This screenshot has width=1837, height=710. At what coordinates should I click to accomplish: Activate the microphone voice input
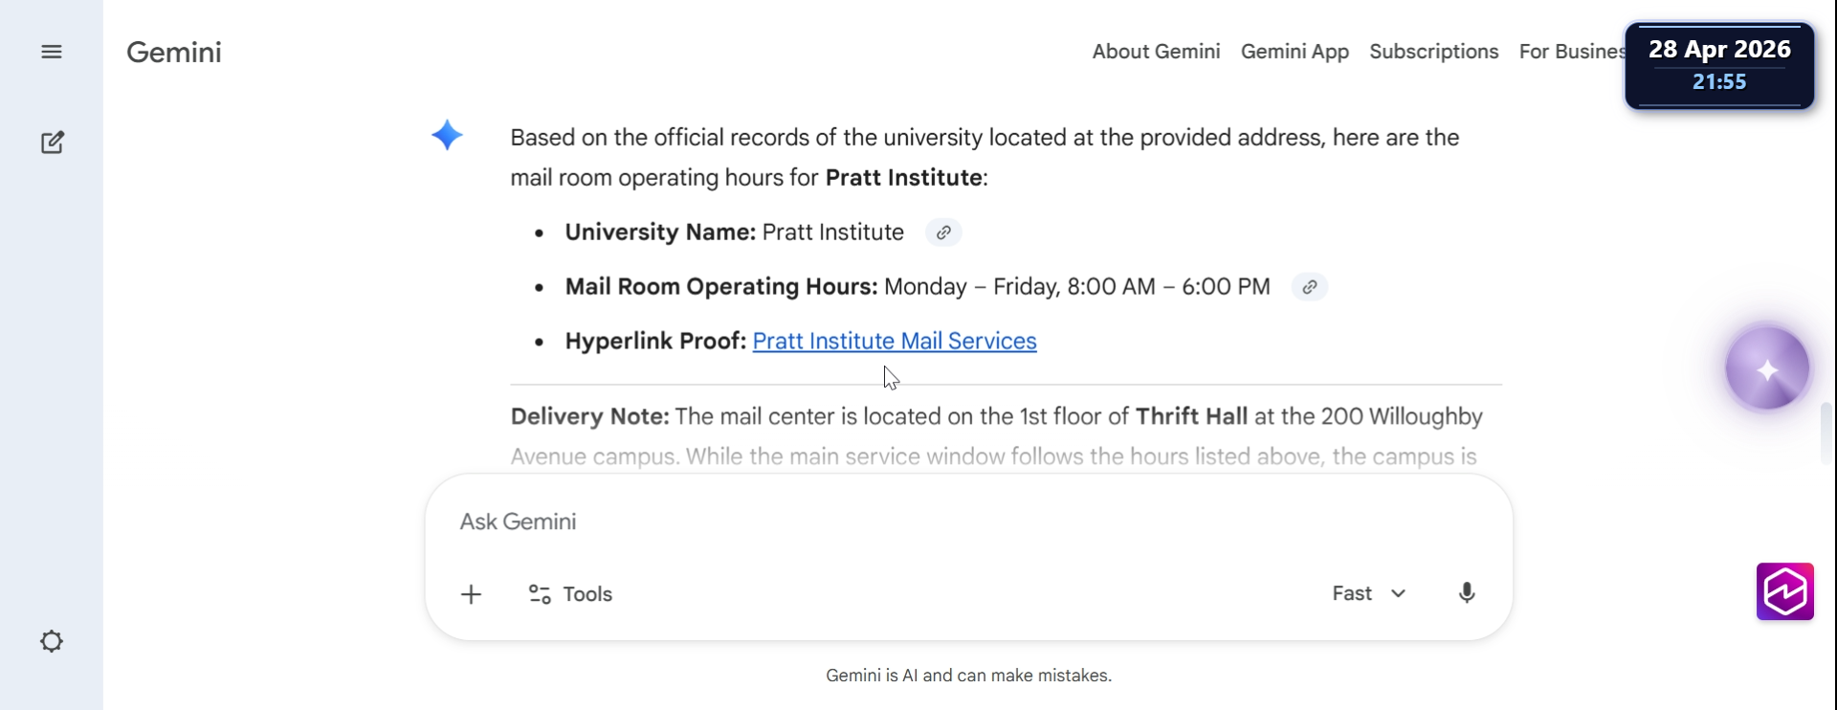[x=1466, y=593]
